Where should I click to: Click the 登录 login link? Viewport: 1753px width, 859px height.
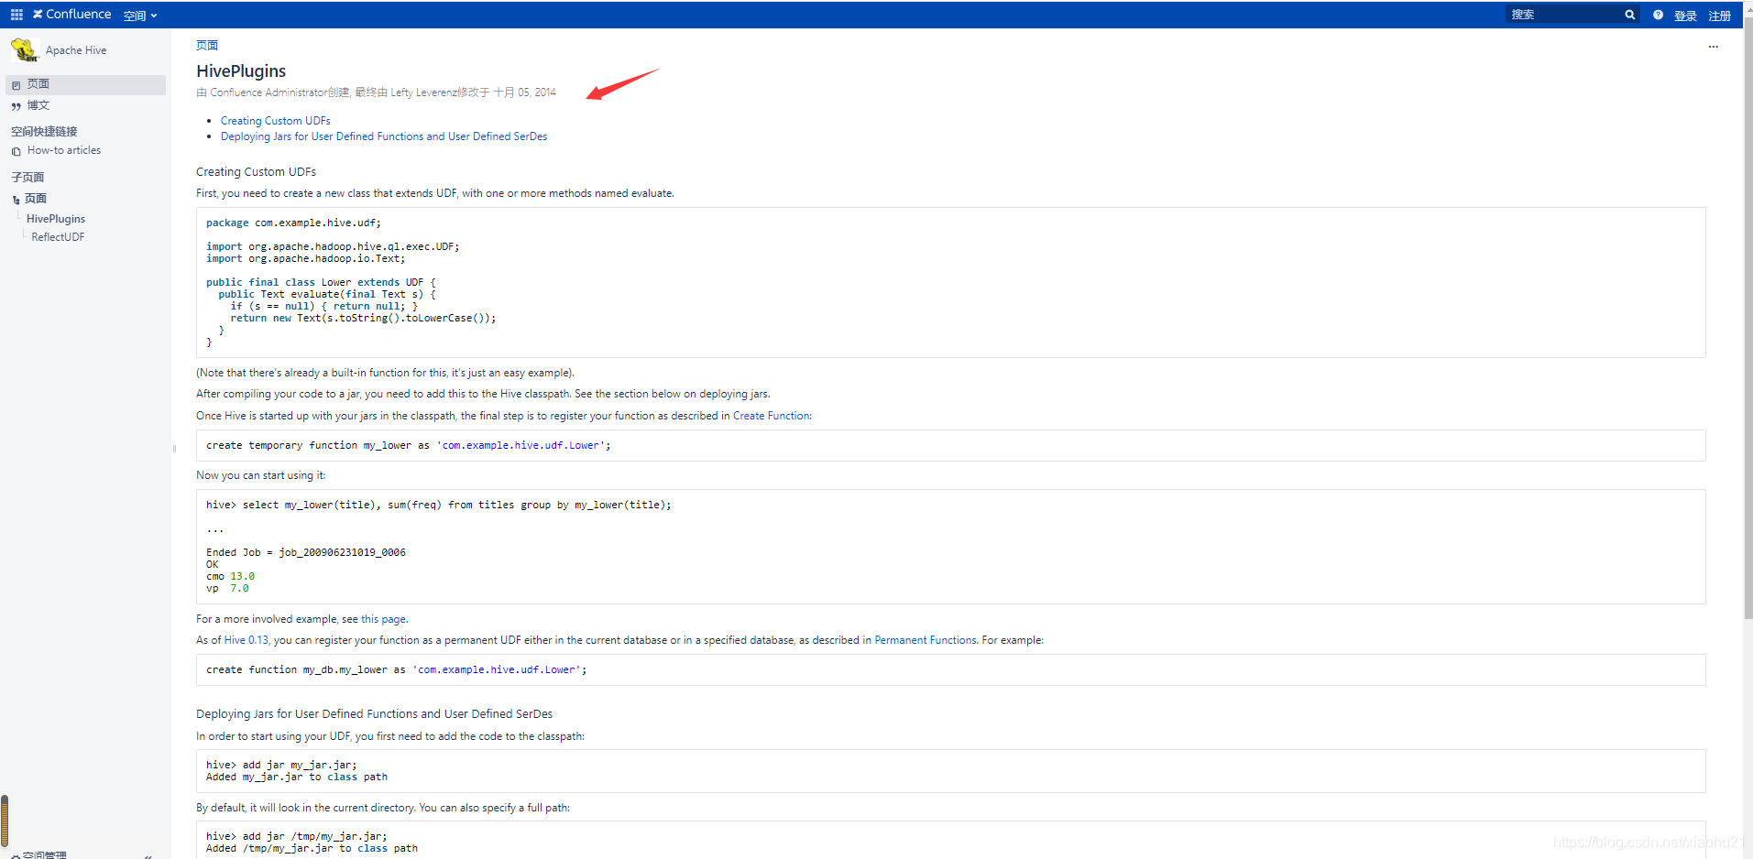1685,16
